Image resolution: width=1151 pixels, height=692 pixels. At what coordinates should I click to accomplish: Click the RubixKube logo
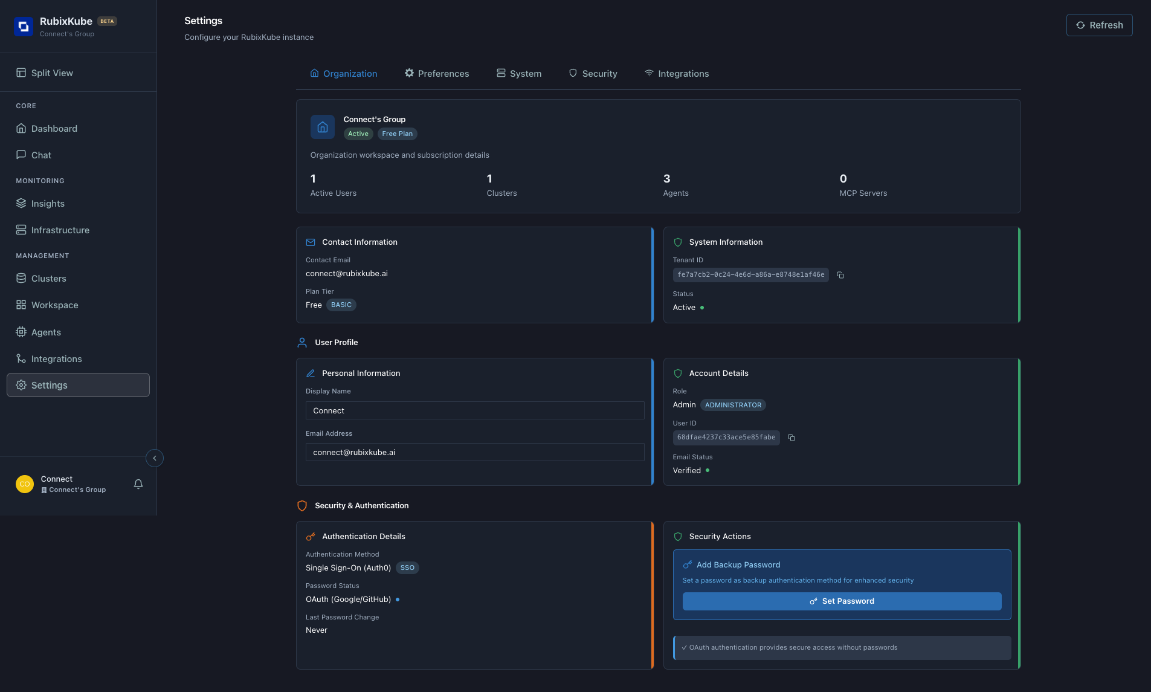(x=24, y=26)
